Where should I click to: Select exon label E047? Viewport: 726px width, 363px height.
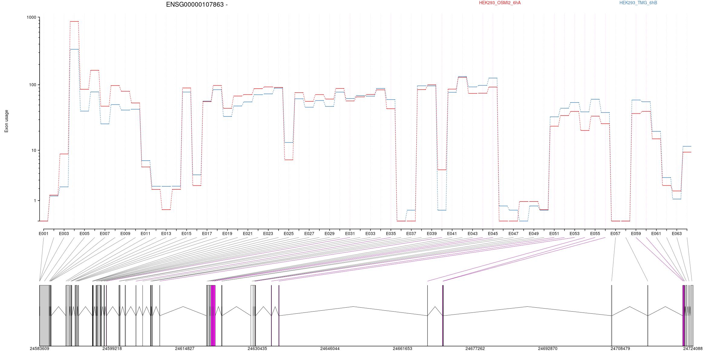point(513,234)
